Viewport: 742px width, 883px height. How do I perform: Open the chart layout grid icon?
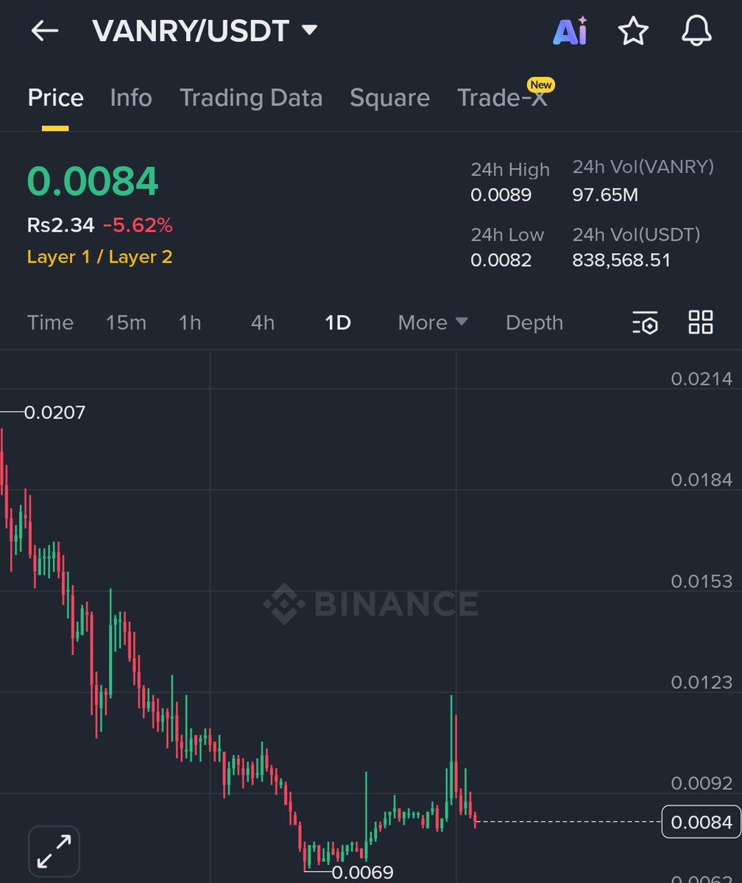click(x=700, y=322)
